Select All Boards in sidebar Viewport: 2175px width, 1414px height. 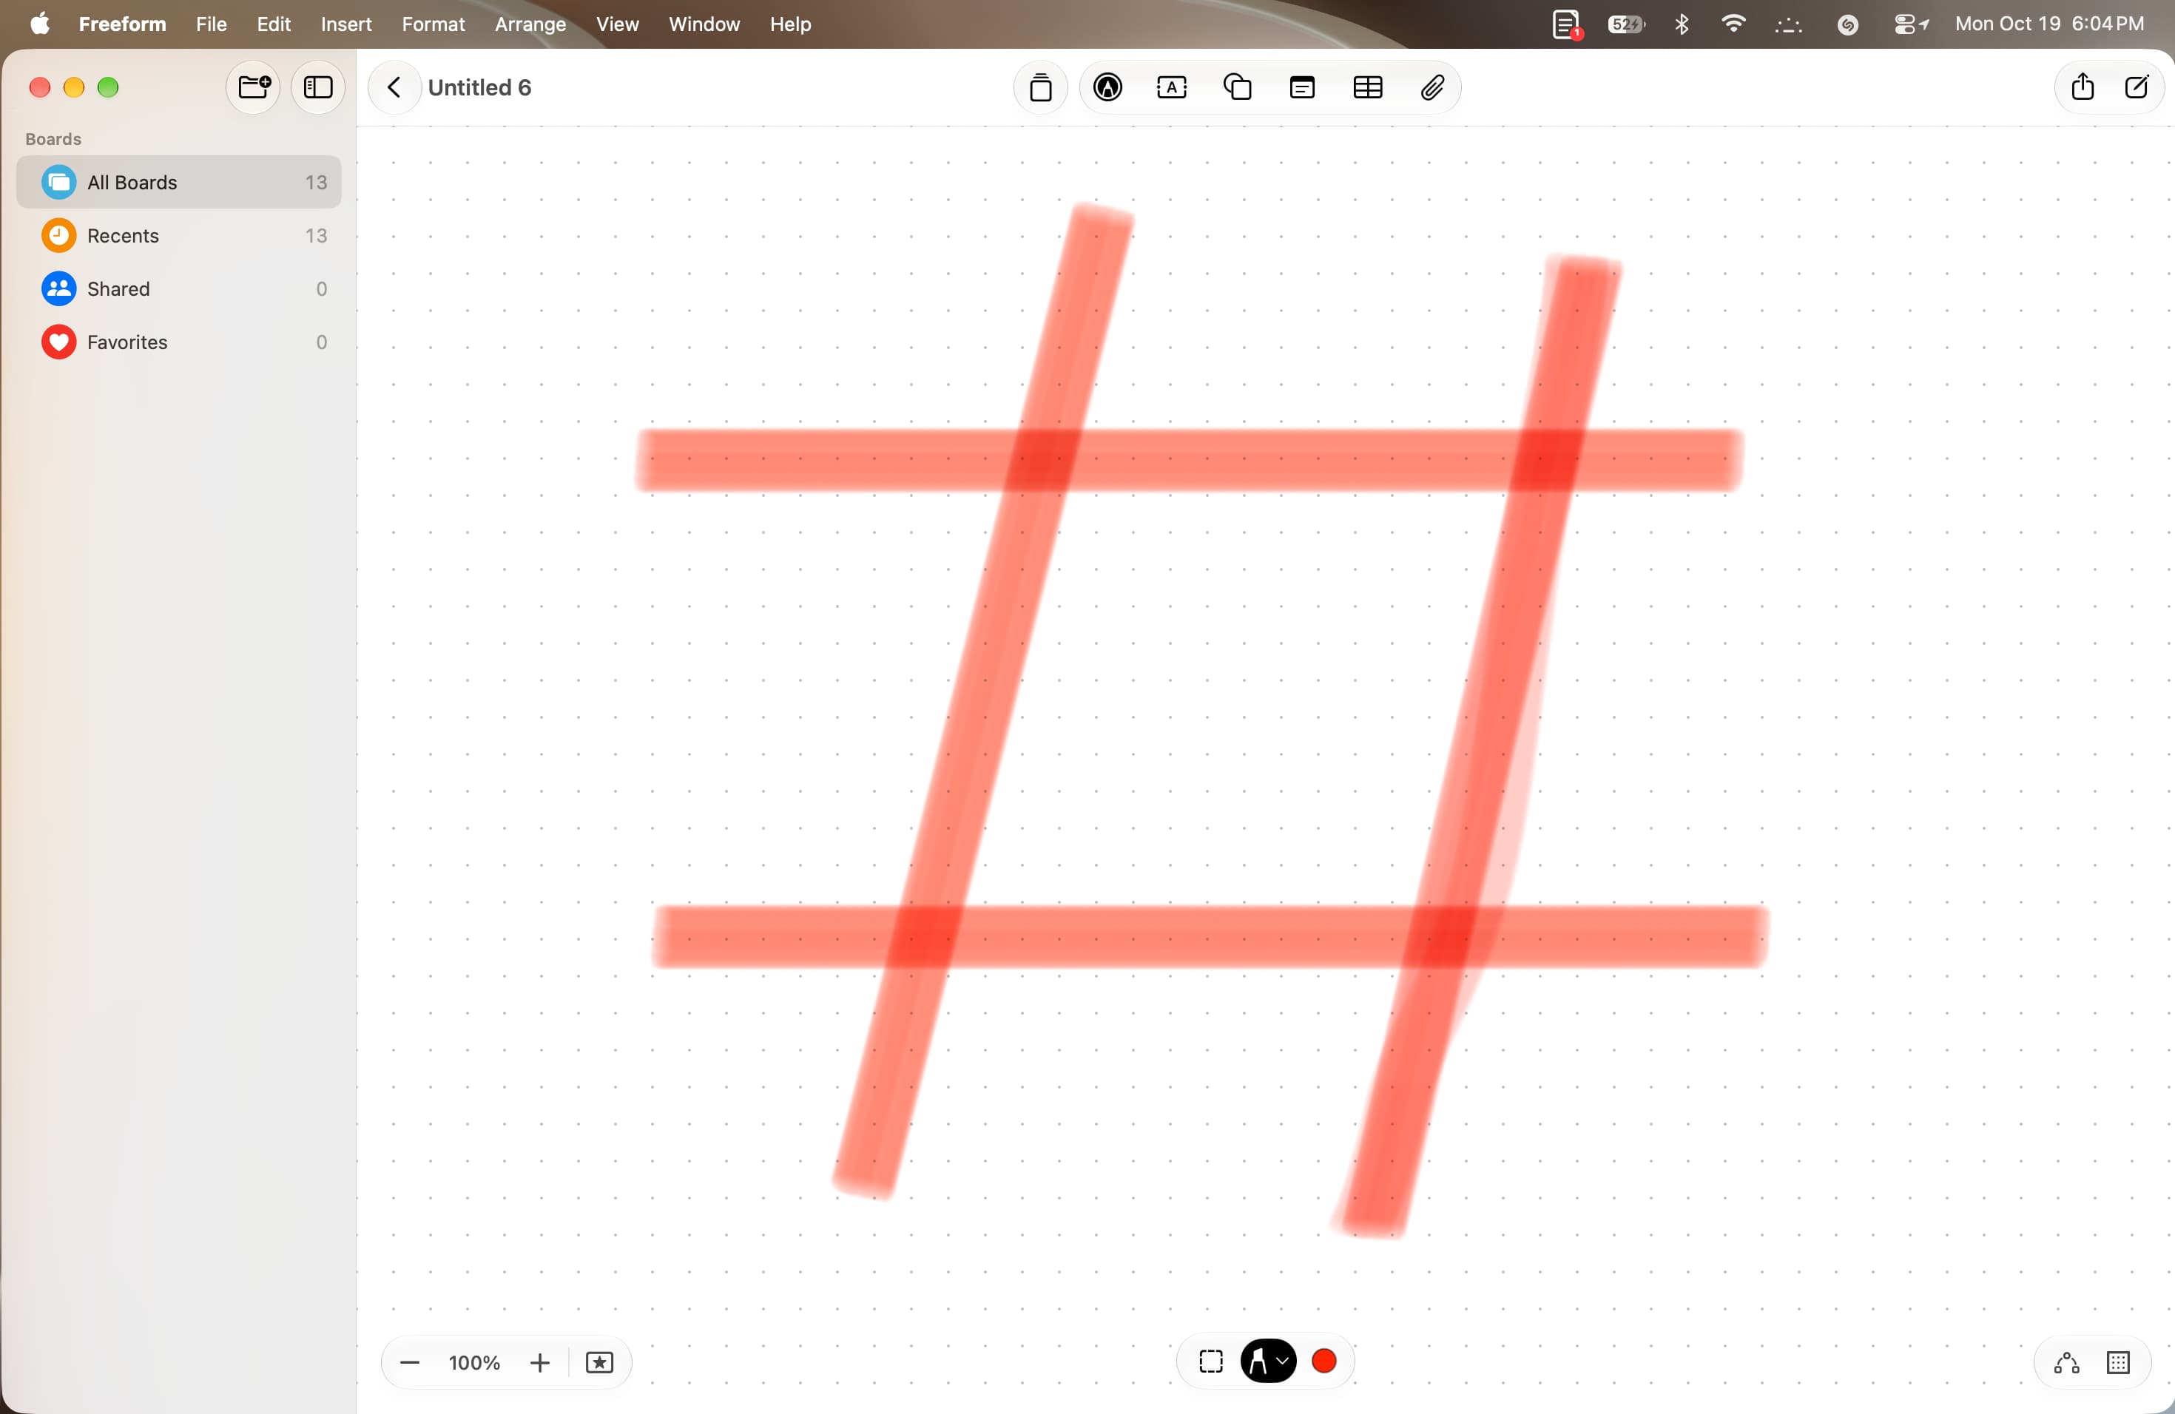click(x=179, y=183)
